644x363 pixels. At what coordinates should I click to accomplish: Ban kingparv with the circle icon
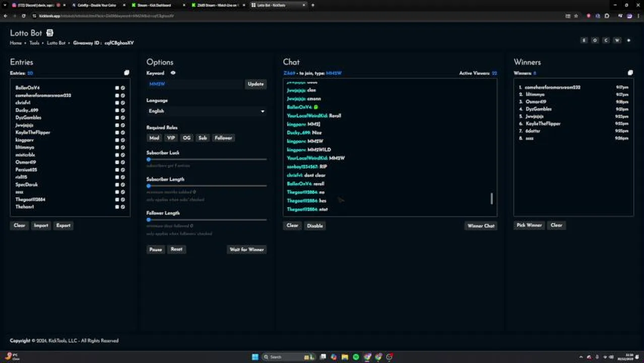tap(122, 140)
